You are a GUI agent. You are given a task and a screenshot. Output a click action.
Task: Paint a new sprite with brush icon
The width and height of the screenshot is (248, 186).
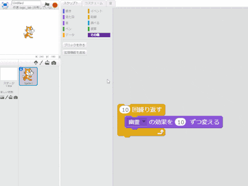[41, 63]
